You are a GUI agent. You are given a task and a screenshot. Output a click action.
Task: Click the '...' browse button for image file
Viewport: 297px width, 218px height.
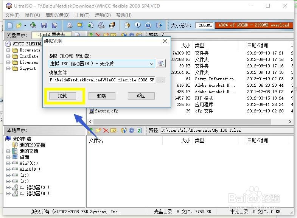pyautogui.click(x=161, y=80)
